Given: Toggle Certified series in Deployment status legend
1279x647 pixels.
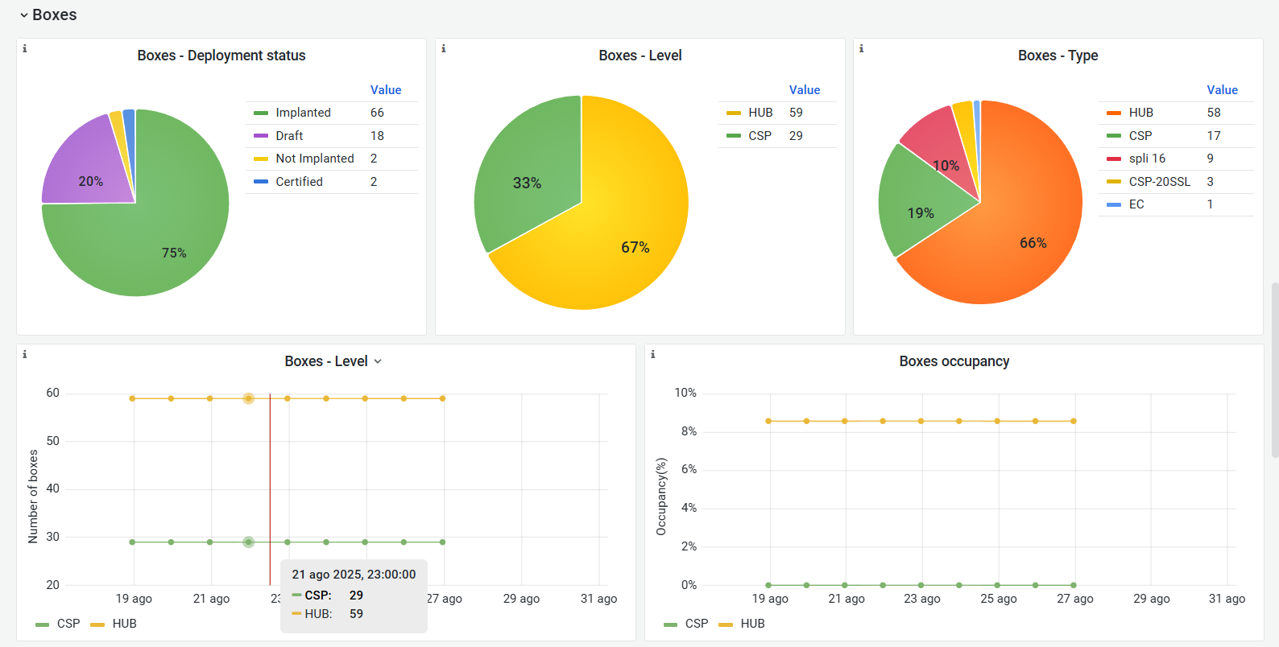Looking at the screenshot, I should pyautogui.click(x=299, y=182).
